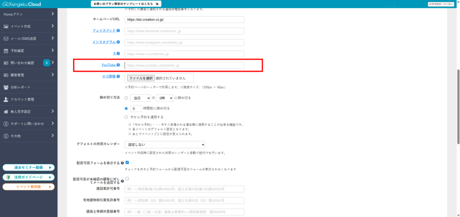Open the 当日 day dropdown
This screenshot has height=217, width=460.
tap(141, 98)
